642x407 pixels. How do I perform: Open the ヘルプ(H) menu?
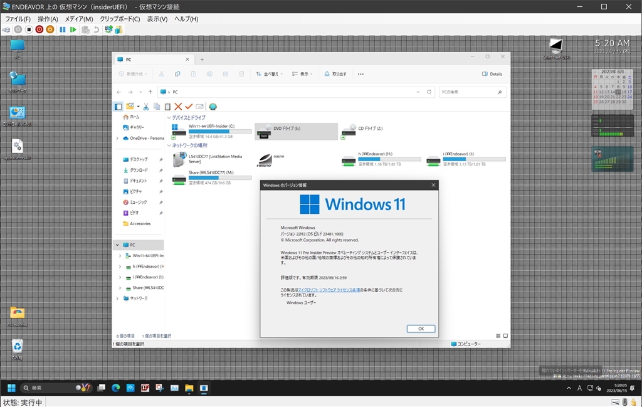(x=186, y=19)
